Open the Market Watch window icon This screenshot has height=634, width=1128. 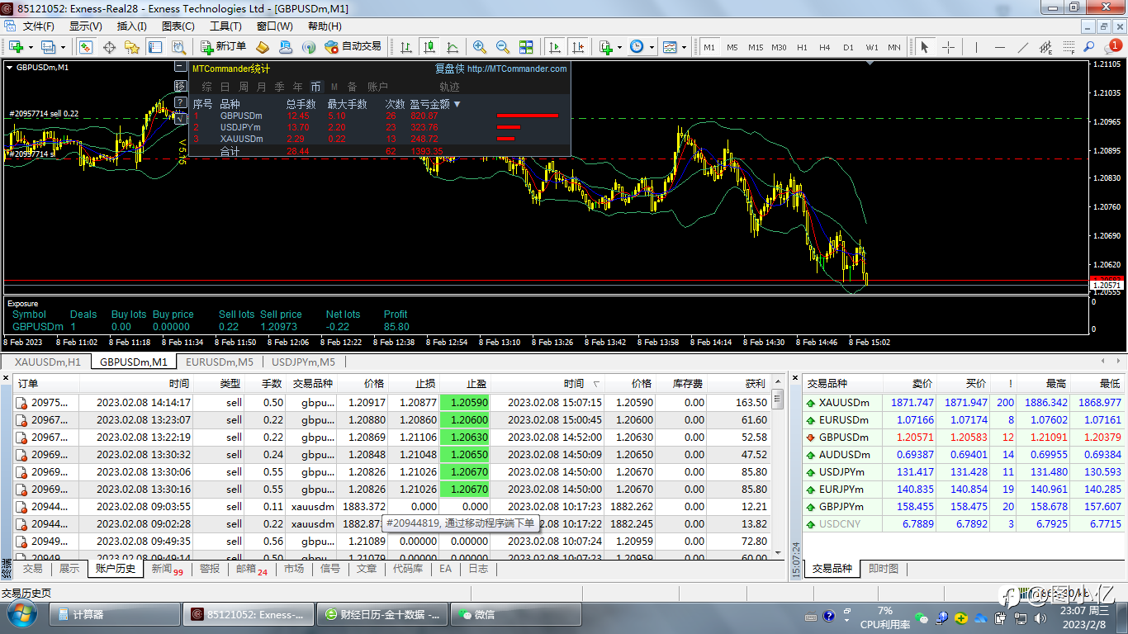pos(86,47)
